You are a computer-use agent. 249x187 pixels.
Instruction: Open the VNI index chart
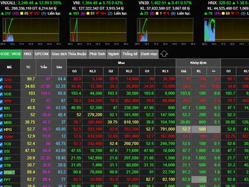point(98,30)
